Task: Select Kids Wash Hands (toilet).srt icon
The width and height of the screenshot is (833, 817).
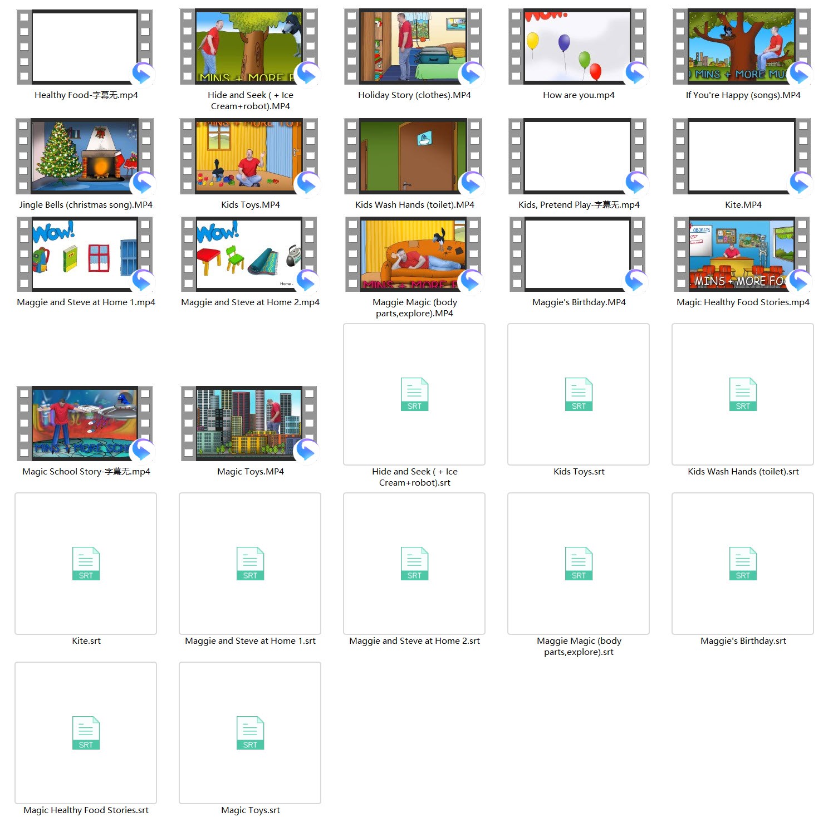Action: [743, 394]
